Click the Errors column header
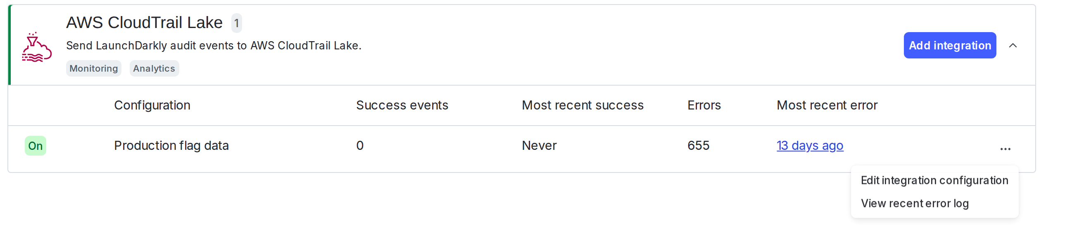The width and height of the screenshot is (1065, 247). pyautogui.click(x=703, y=105)
